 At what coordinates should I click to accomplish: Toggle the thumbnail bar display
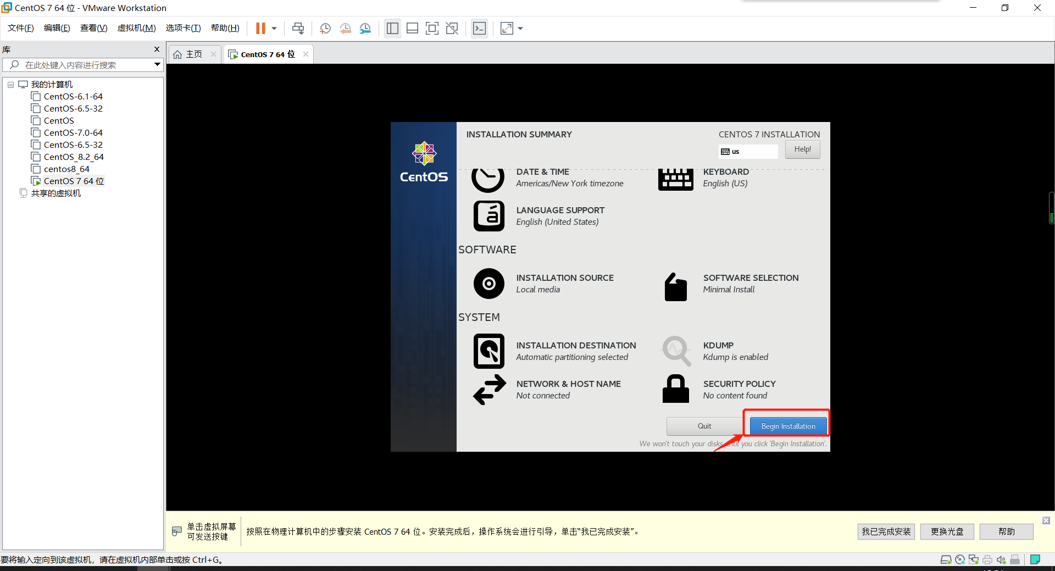click(412, 28)
